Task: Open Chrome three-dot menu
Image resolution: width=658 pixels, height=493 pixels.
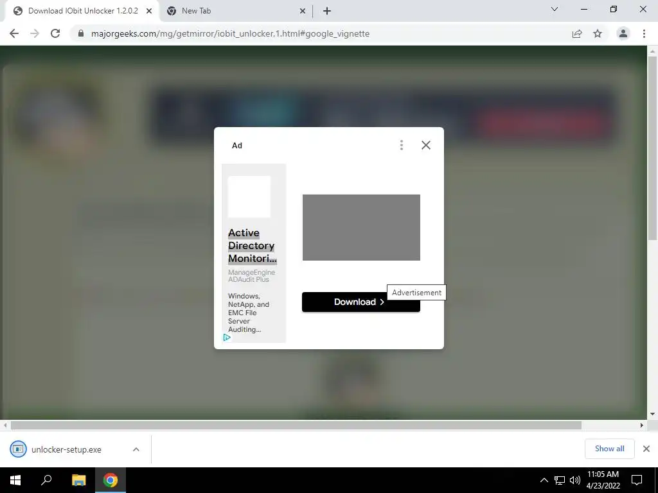Action: pos(644,33)
